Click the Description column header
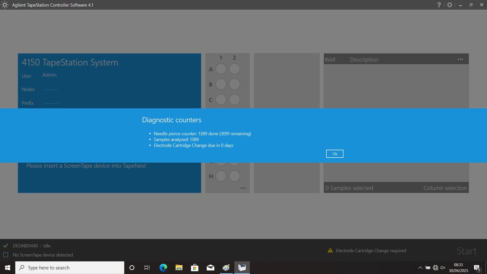This screenshot has width=487, height=274. coord(364,59)
